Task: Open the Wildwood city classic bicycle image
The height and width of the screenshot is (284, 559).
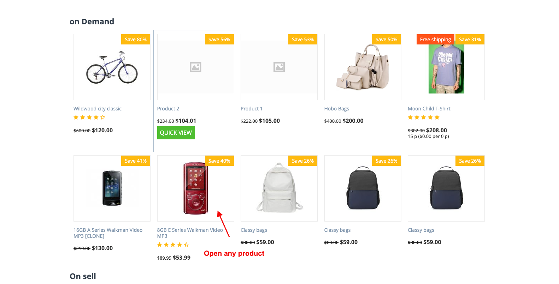Action: pyautogui.click(x=112, y=67)
